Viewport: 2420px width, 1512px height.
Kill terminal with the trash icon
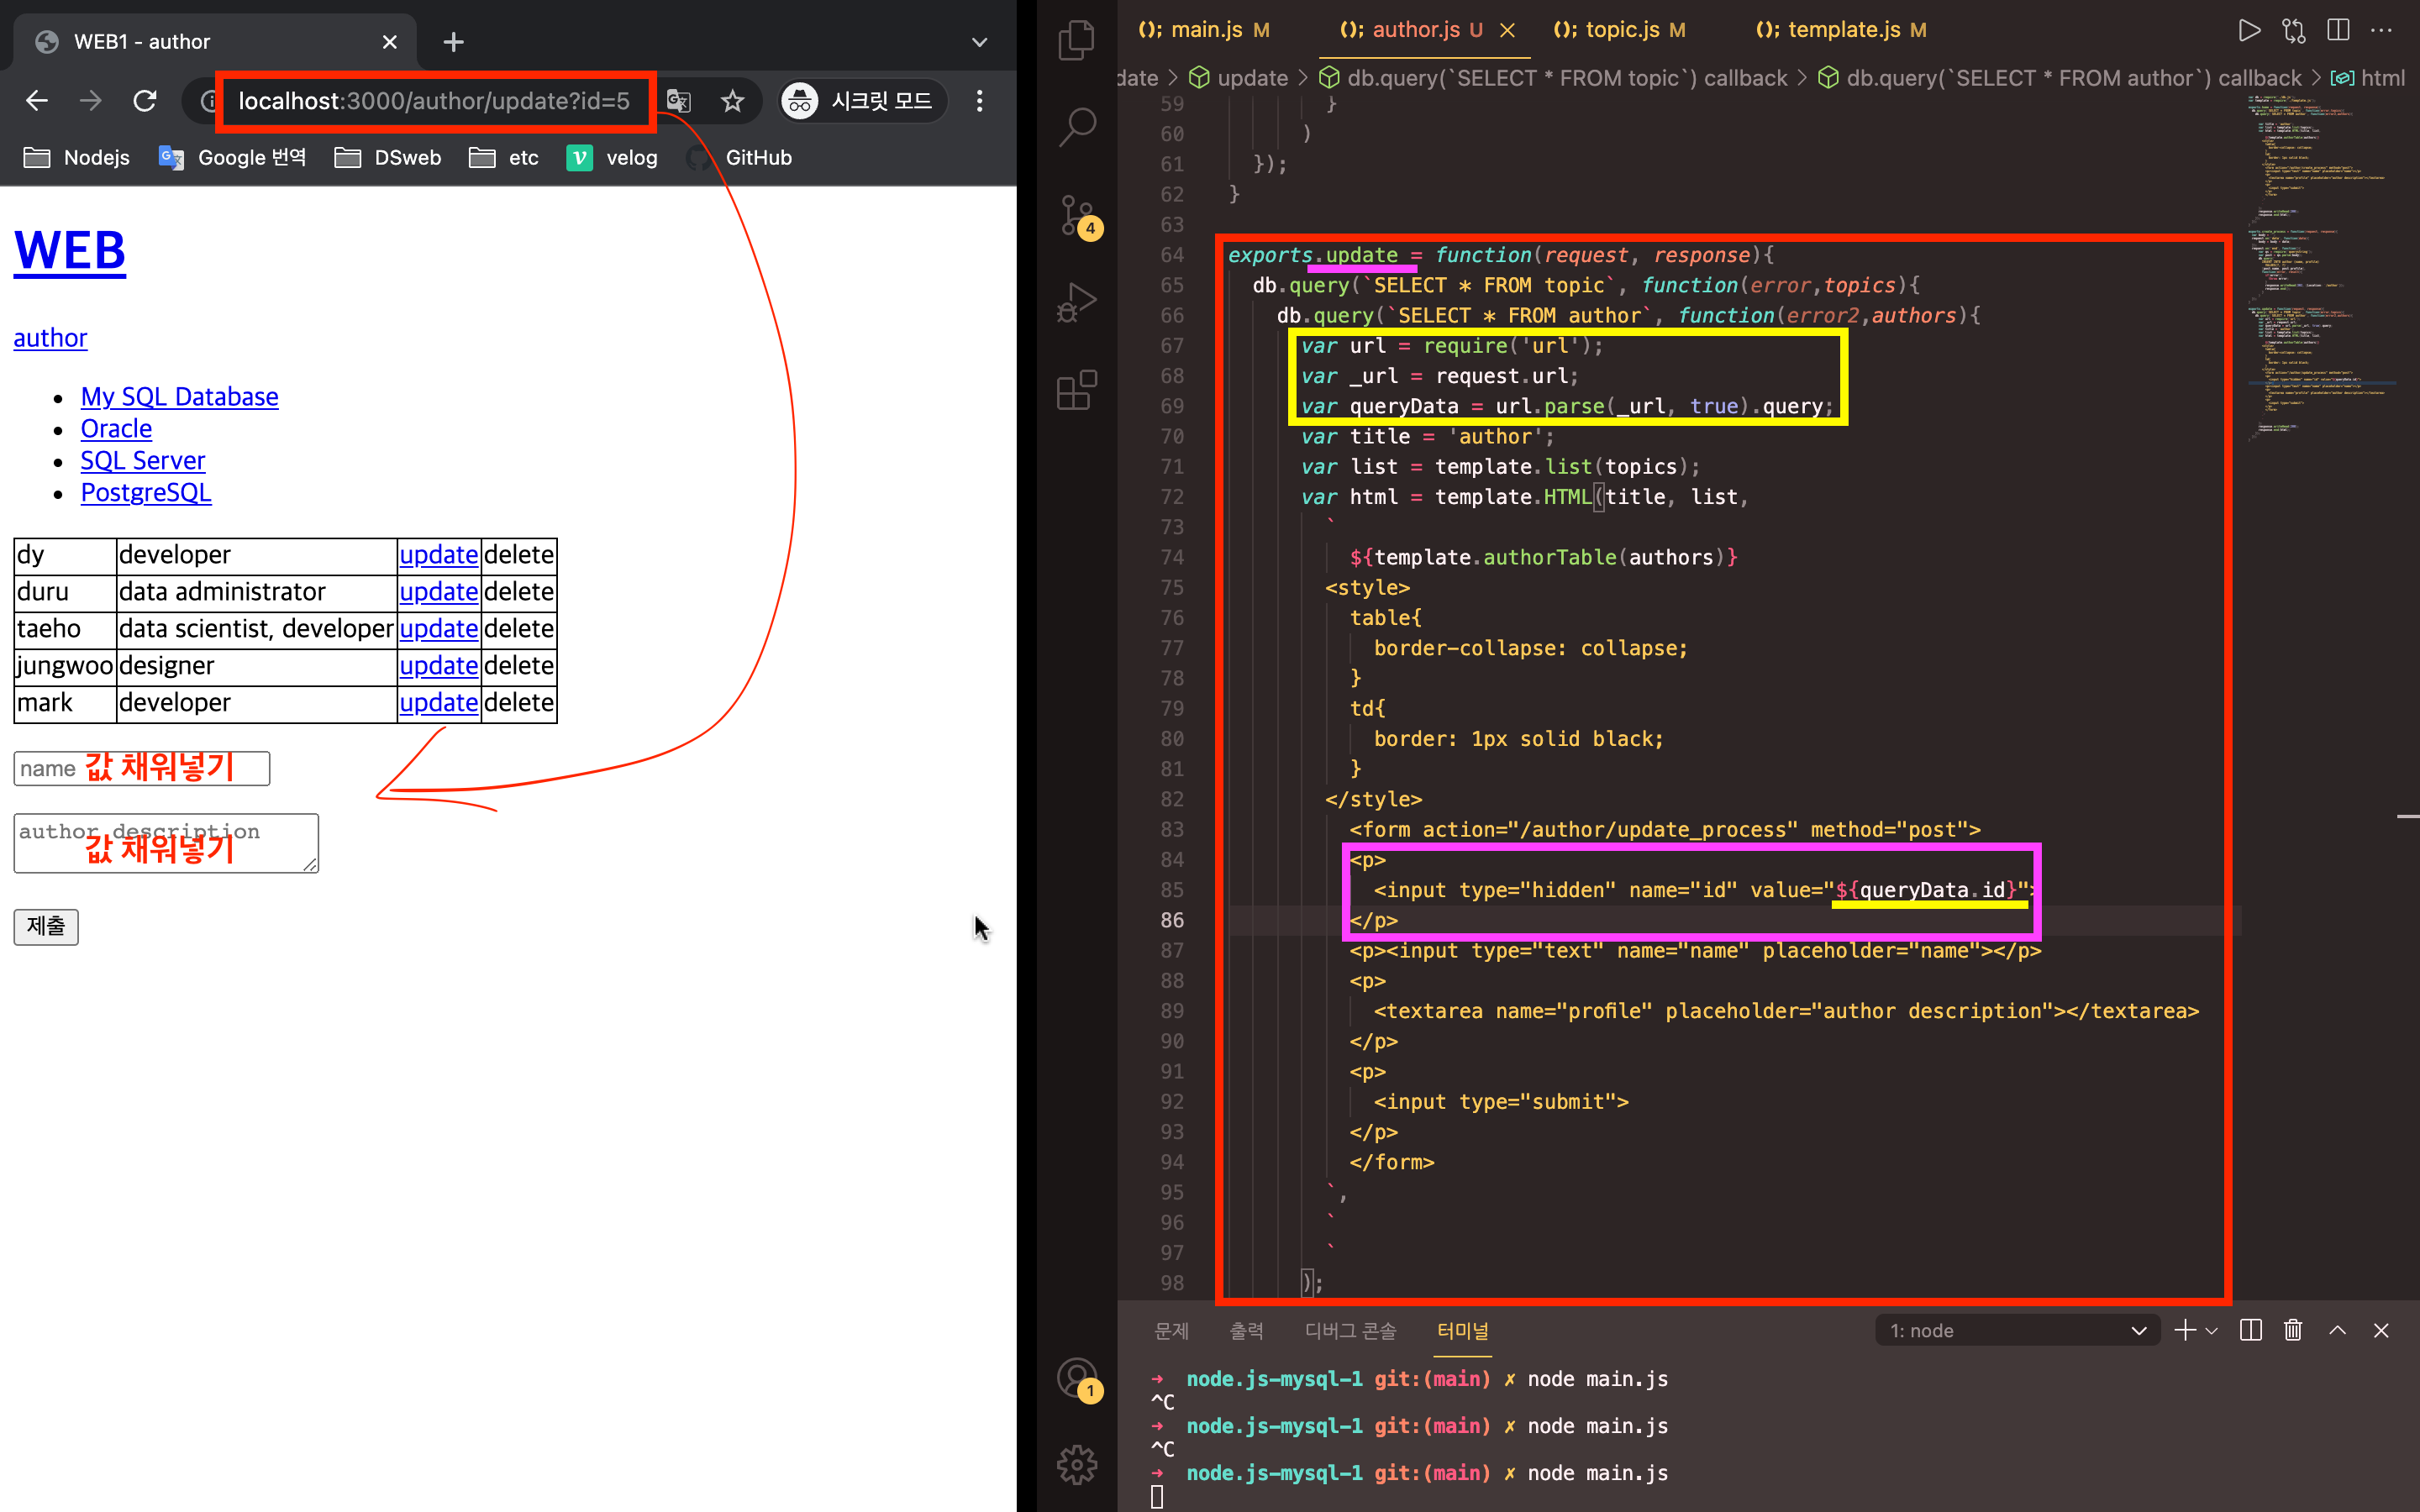(x=2293, y=1330)
